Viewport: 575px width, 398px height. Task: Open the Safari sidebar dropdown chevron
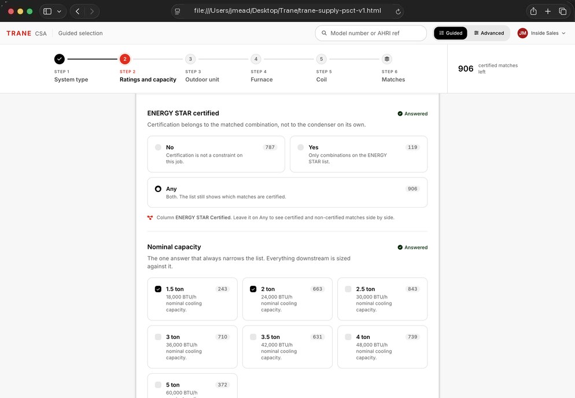pos(59,12)
